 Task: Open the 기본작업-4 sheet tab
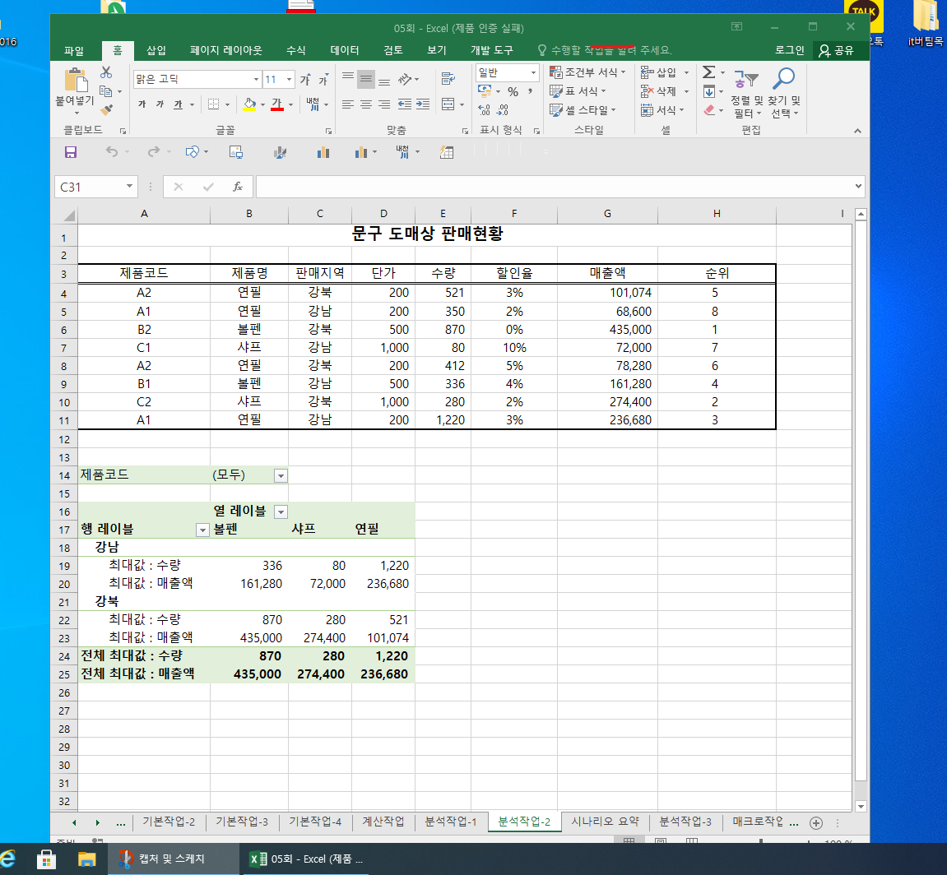[314, 822]
